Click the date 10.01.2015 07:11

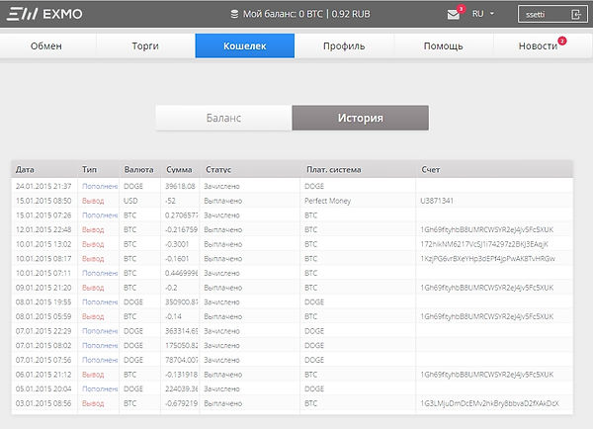point(43,273)
